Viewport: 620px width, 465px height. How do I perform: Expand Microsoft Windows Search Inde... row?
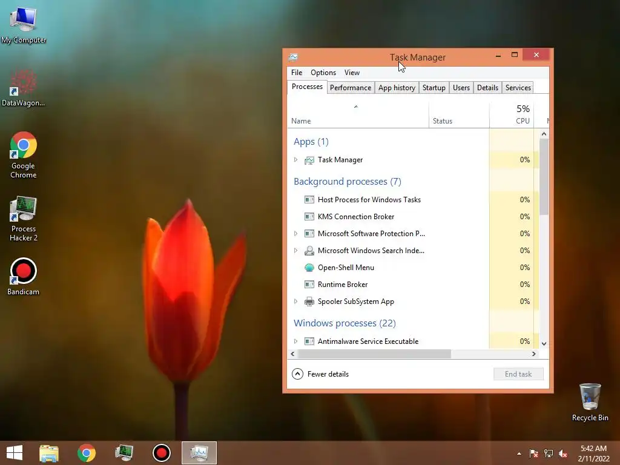click(x=295, y=250)
